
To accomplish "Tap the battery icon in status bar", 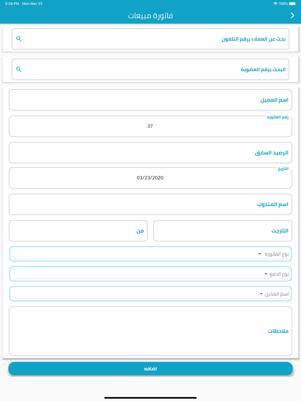I will (x=292, y=4).
